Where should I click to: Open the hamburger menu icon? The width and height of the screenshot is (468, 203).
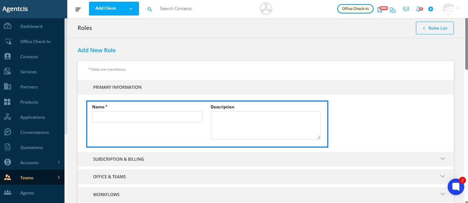[x=78, y=9]
